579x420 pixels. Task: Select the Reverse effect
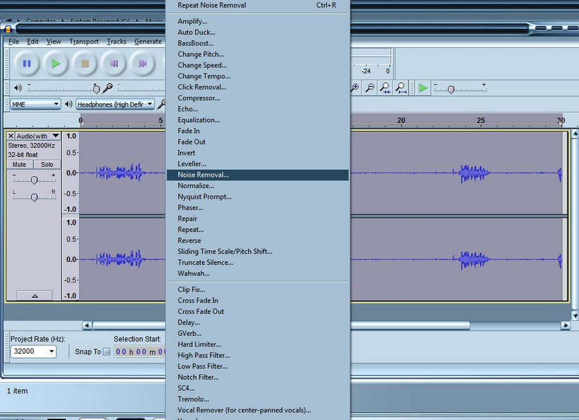click(257, 241)
